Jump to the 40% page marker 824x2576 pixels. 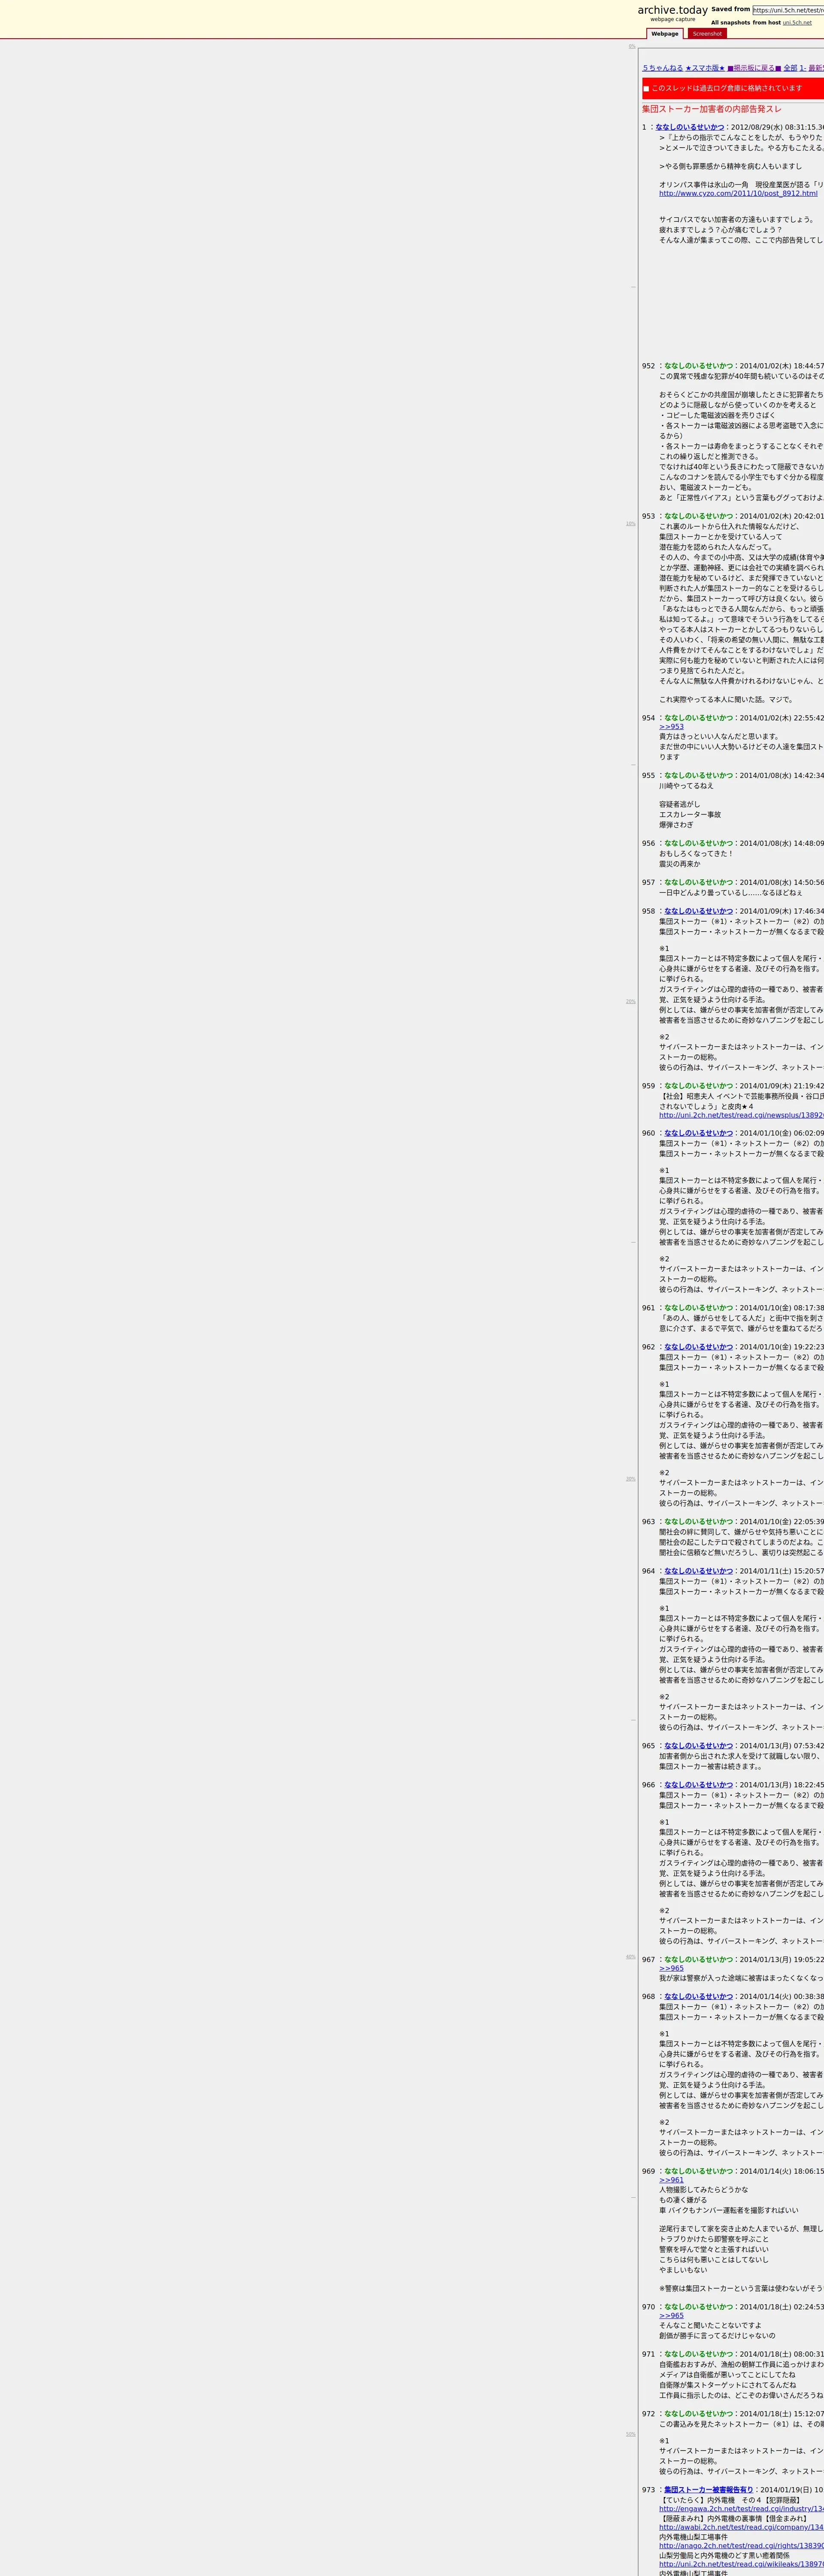coord(631,1956)
